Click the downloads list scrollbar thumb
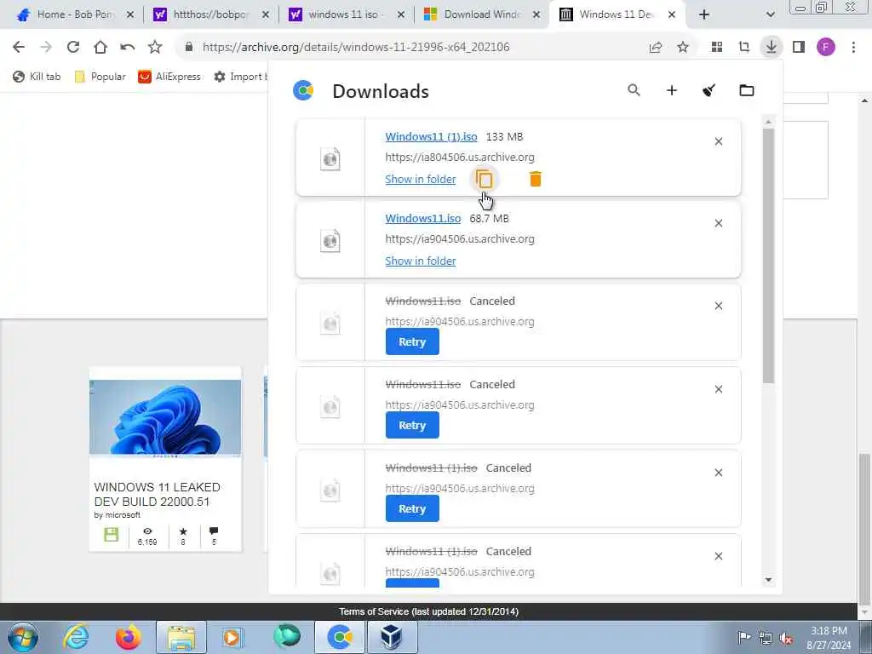Viewport: 872px width, 654px height. 769,255
